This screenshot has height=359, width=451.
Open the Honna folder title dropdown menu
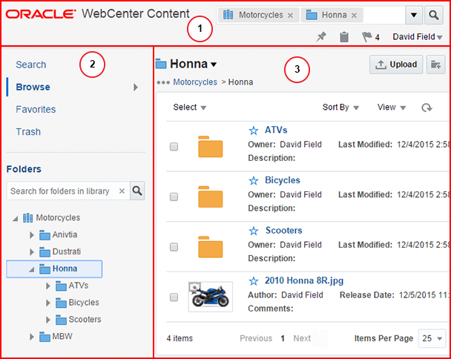[x=214, y=65]
